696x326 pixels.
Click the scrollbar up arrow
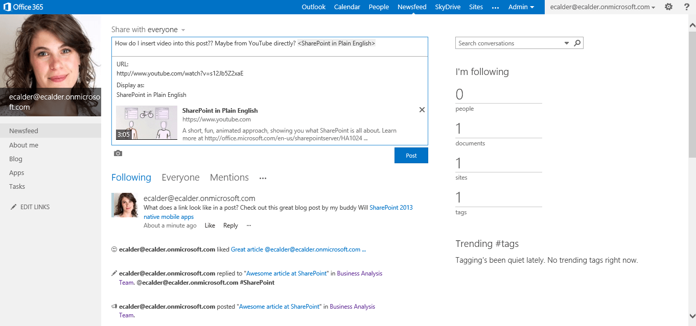(692, 25)
